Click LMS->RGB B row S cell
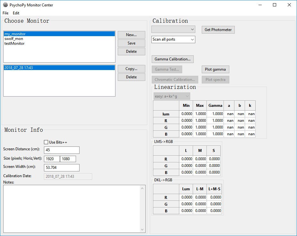Viewport: 297px width, 236px height. coord(214,172)
